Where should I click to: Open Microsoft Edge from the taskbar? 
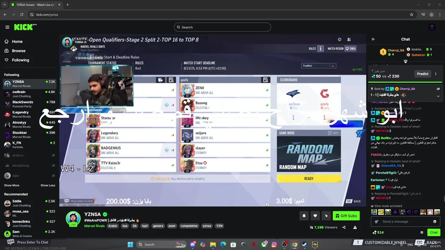pyautogui.click(x=223, y=244)
